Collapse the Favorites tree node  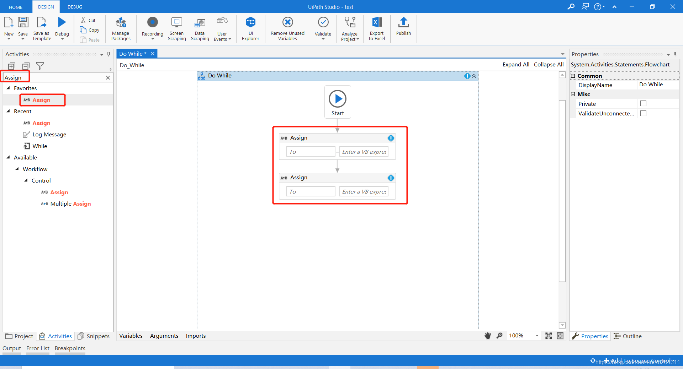[8, 88]
